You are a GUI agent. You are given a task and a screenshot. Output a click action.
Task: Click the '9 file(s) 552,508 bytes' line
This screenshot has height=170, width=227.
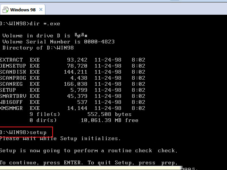click(81, 114)
